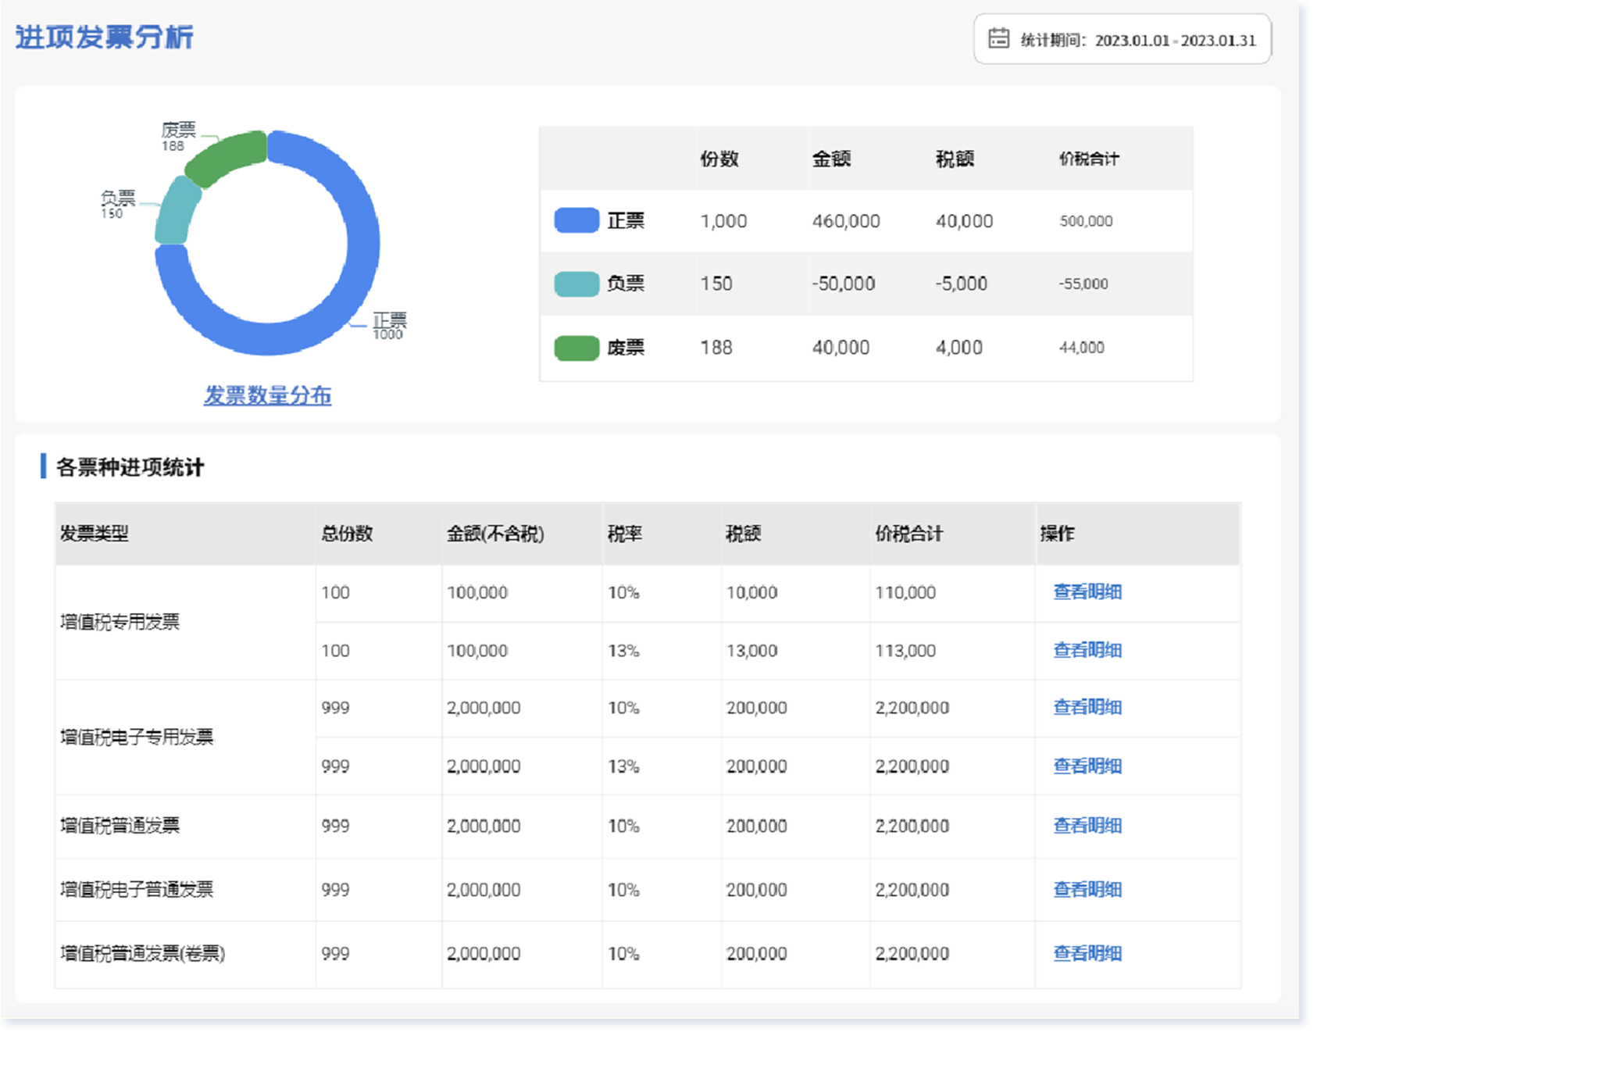Open 查看明细 for 增值税普通发票(卷票) row

1087,953
